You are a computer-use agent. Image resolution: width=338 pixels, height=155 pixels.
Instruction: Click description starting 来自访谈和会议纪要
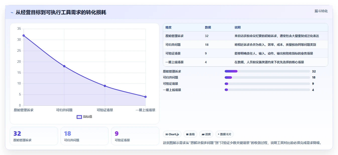click(x=277, y=36)
